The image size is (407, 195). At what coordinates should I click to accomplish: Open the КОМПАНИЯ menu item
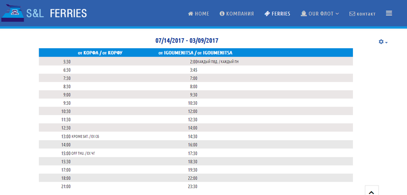click(x=237, y=13)
